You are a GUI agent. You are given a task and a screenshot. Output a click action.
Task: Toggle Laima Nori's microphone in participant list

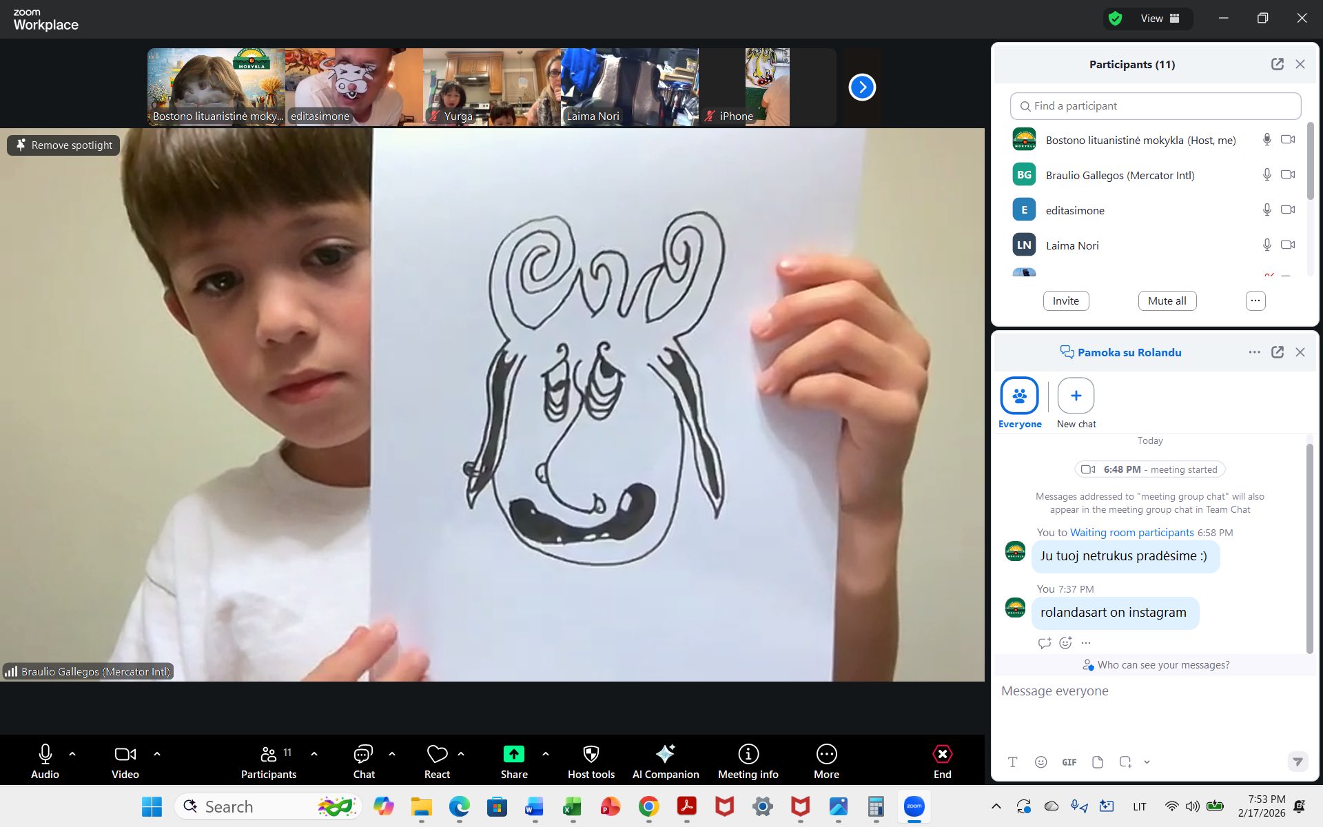point(1266,245)
